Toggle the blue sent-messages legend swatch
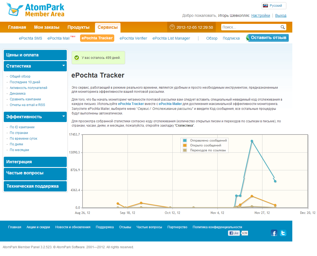The image size is (317, 256). coord(185,140)
